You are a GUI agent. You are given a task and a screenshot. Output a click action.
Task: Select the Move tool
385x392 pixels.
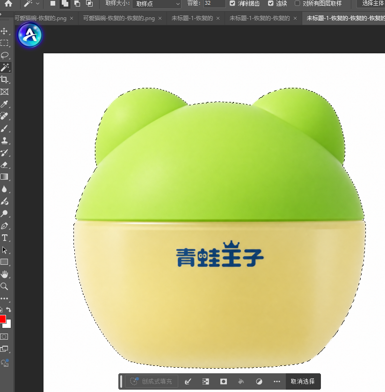point(4,31)
